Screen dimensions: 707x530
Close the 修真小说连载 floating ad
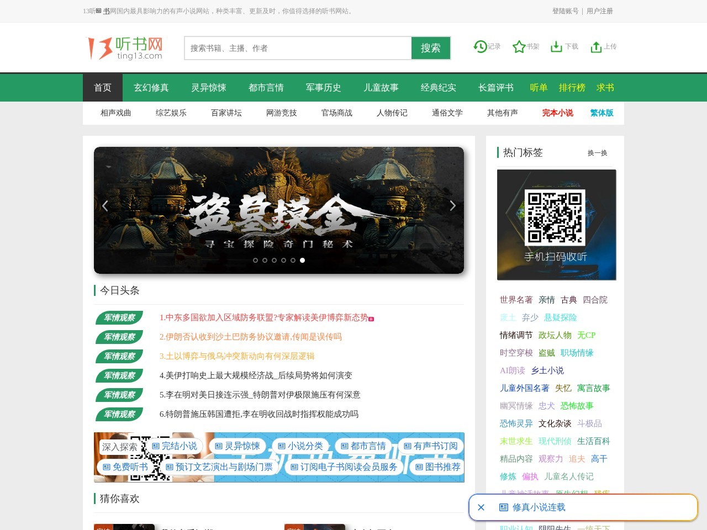pyautogui.click(x=481, y=507)
